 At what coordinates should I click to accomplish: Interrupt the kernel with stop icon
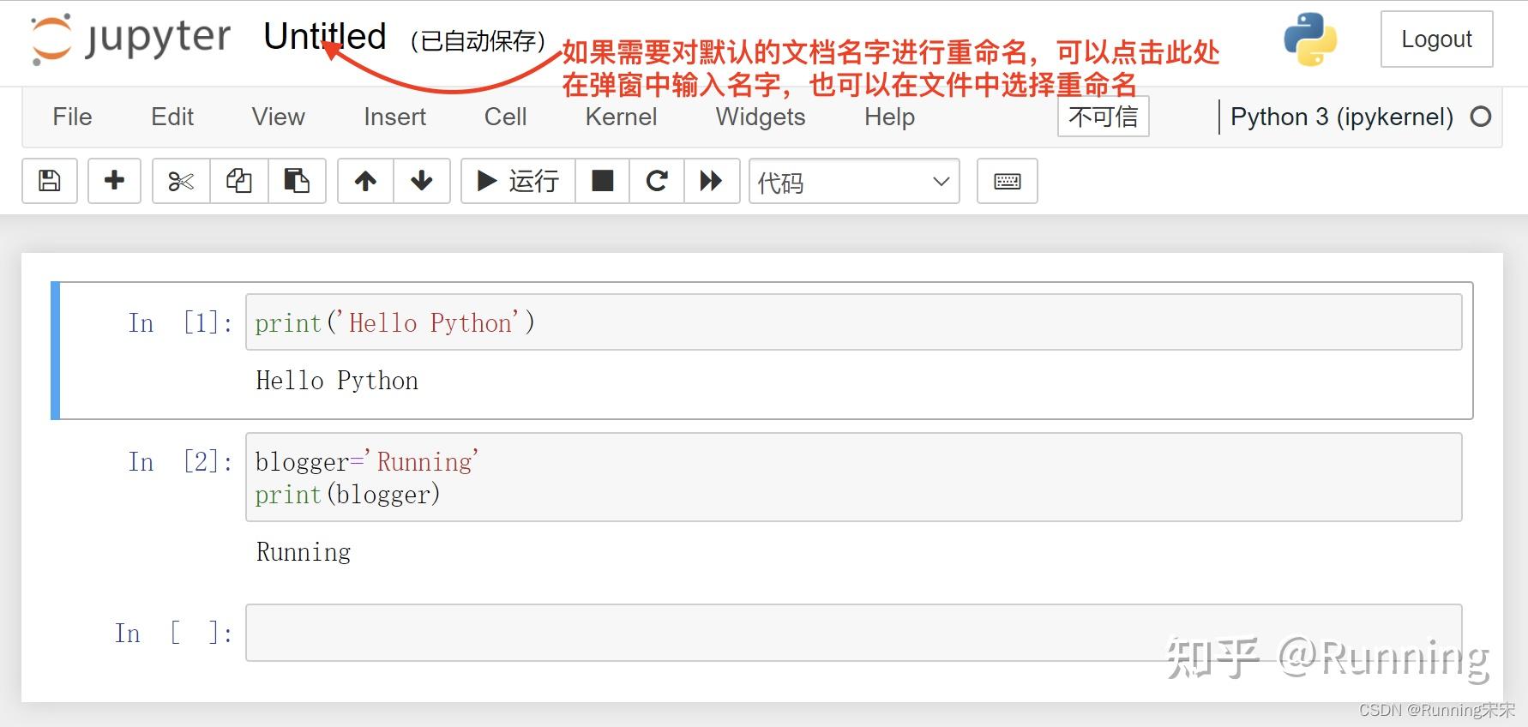[x=603, y=181]
